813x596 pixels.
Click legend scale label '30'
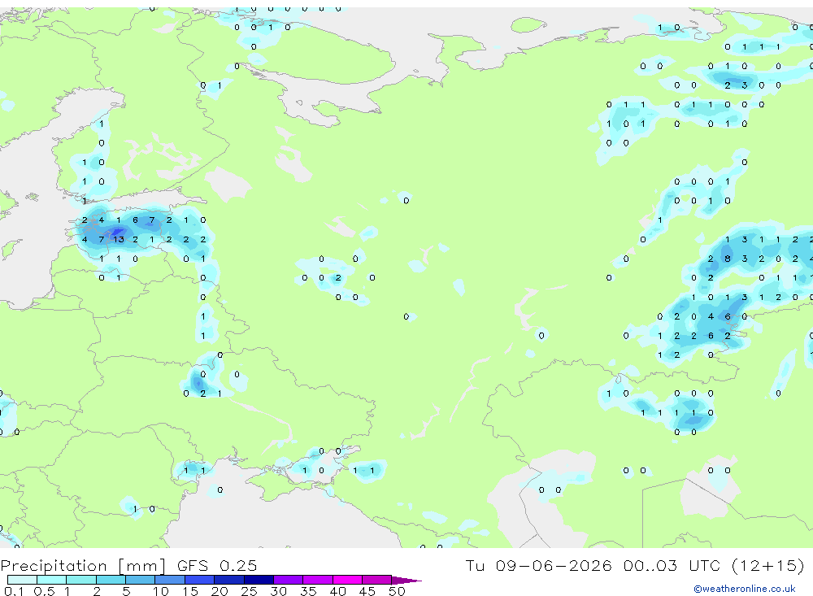pyautogui.click(x=279, y=591)
